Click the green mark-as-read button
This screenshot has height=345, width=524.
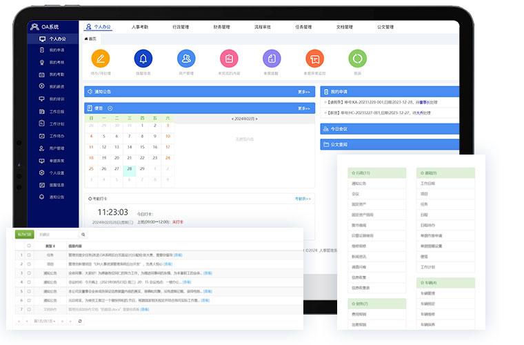point(24,235)
